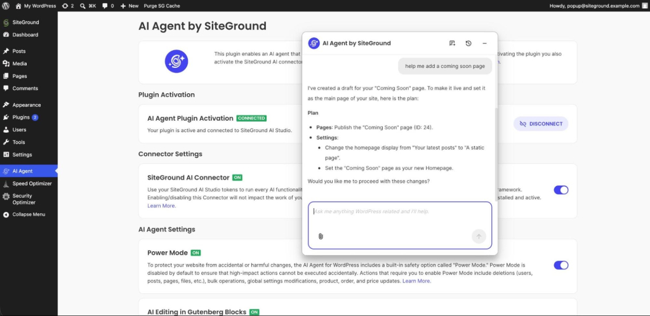Open Media library menu item
Image resolution: width=650 pixels, height=316 pixels.
coord(29,64)
